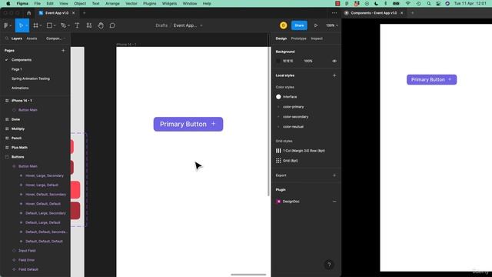Select the Components preview window tab

374,13
